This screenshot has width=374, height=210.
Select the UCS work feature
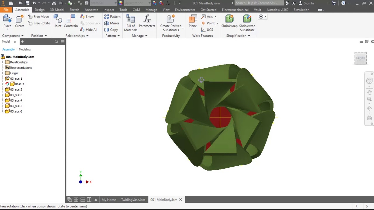coord(207,30)
